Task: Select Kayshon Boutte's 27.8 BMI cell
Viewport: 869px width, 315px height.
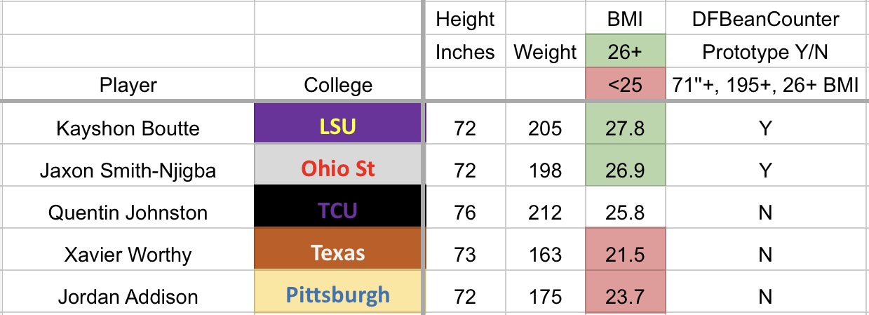Action: click(625, 129)
